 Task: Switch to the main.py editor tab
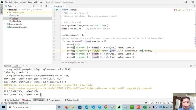coord(59,6)
